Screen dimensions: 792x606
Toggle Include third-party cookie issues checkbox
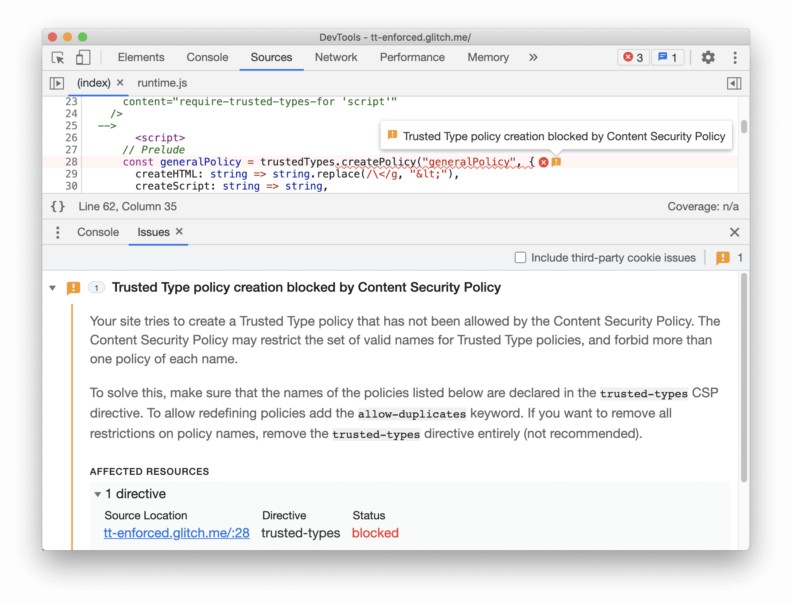tap(519, 257)
